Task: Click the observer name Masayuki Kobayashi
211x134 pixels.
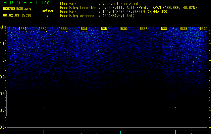Action: [120, 4]
